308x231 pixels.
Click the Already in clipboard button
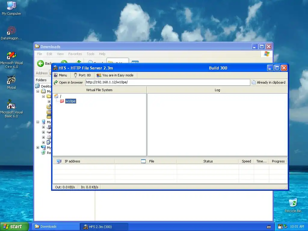pyautogui.click(x=269, y=82)
